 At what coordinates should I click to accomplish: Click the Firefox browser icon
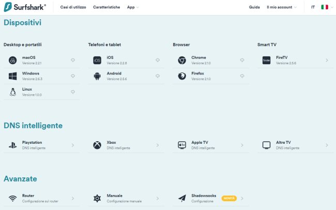tap(182, 76)
